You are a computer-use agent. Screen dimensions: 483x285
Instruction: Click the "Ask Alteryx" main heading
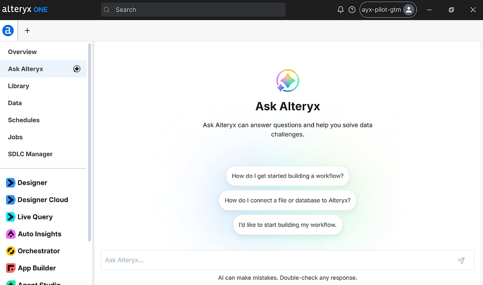point(288,106)
